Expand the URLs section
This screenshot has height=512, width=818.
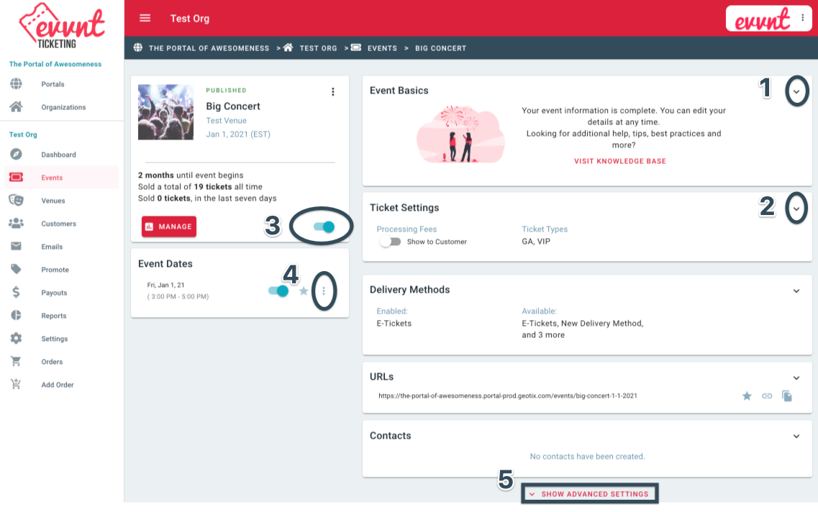(796, 378)
